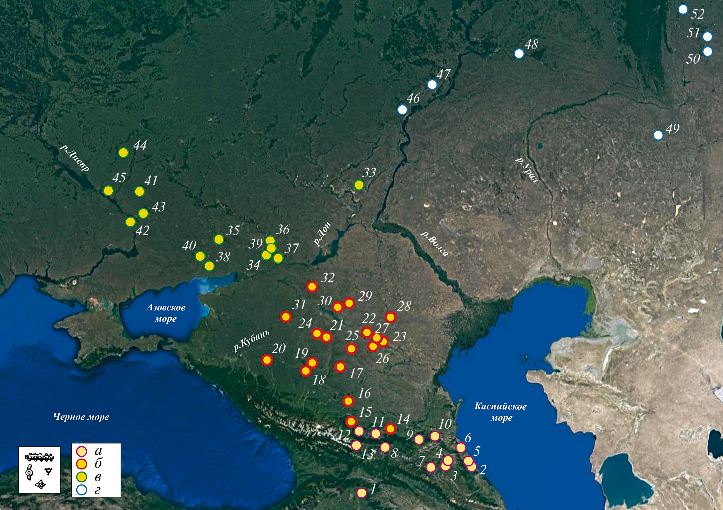
Task: Click marker 52 at top right
Action: pyautogui.click(x=683, y=9)
